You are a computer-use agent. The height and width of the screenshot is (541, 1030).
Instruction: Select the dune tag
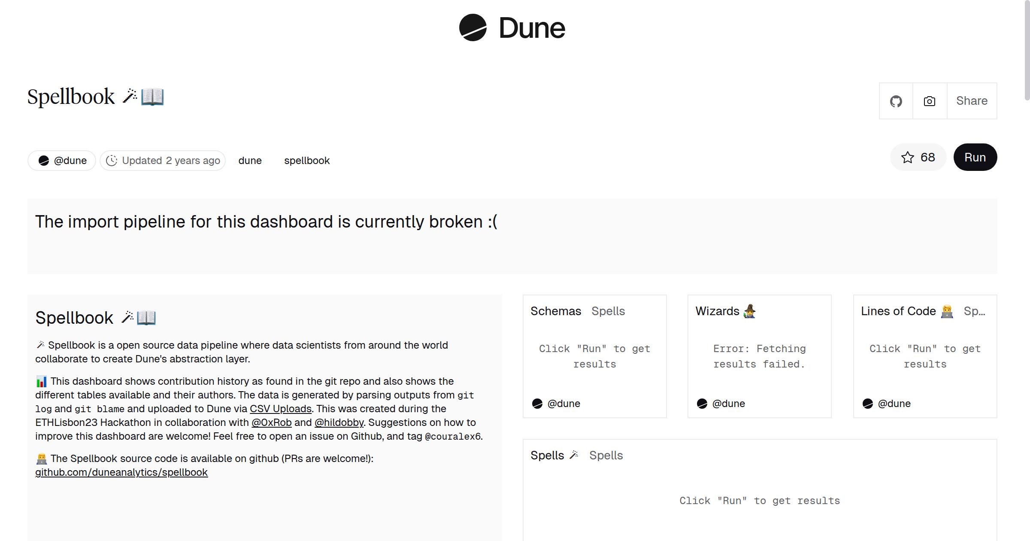(x=250, y=161)
